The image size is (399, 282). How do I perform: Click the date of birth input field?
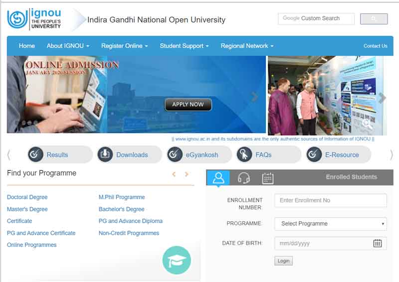pyautogui.click(x=331, y=243)
